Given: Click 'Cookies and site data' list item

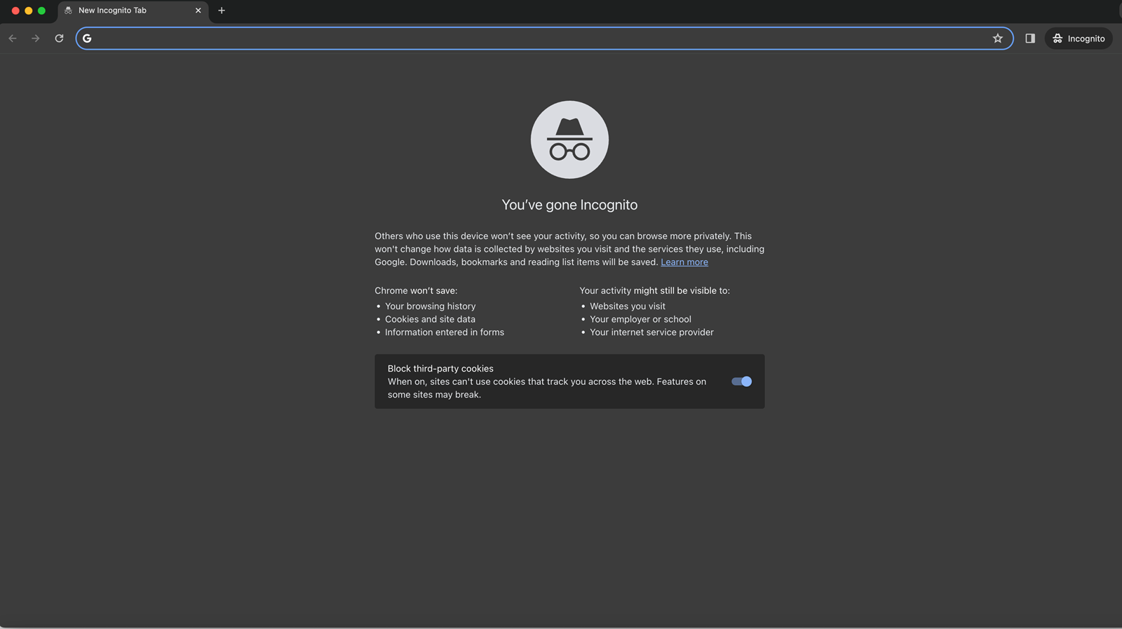Looking at the screenshot, I should [430, 319].
